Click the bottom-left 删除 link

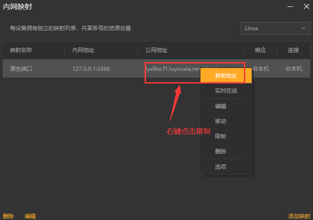(x=8, y=216)
